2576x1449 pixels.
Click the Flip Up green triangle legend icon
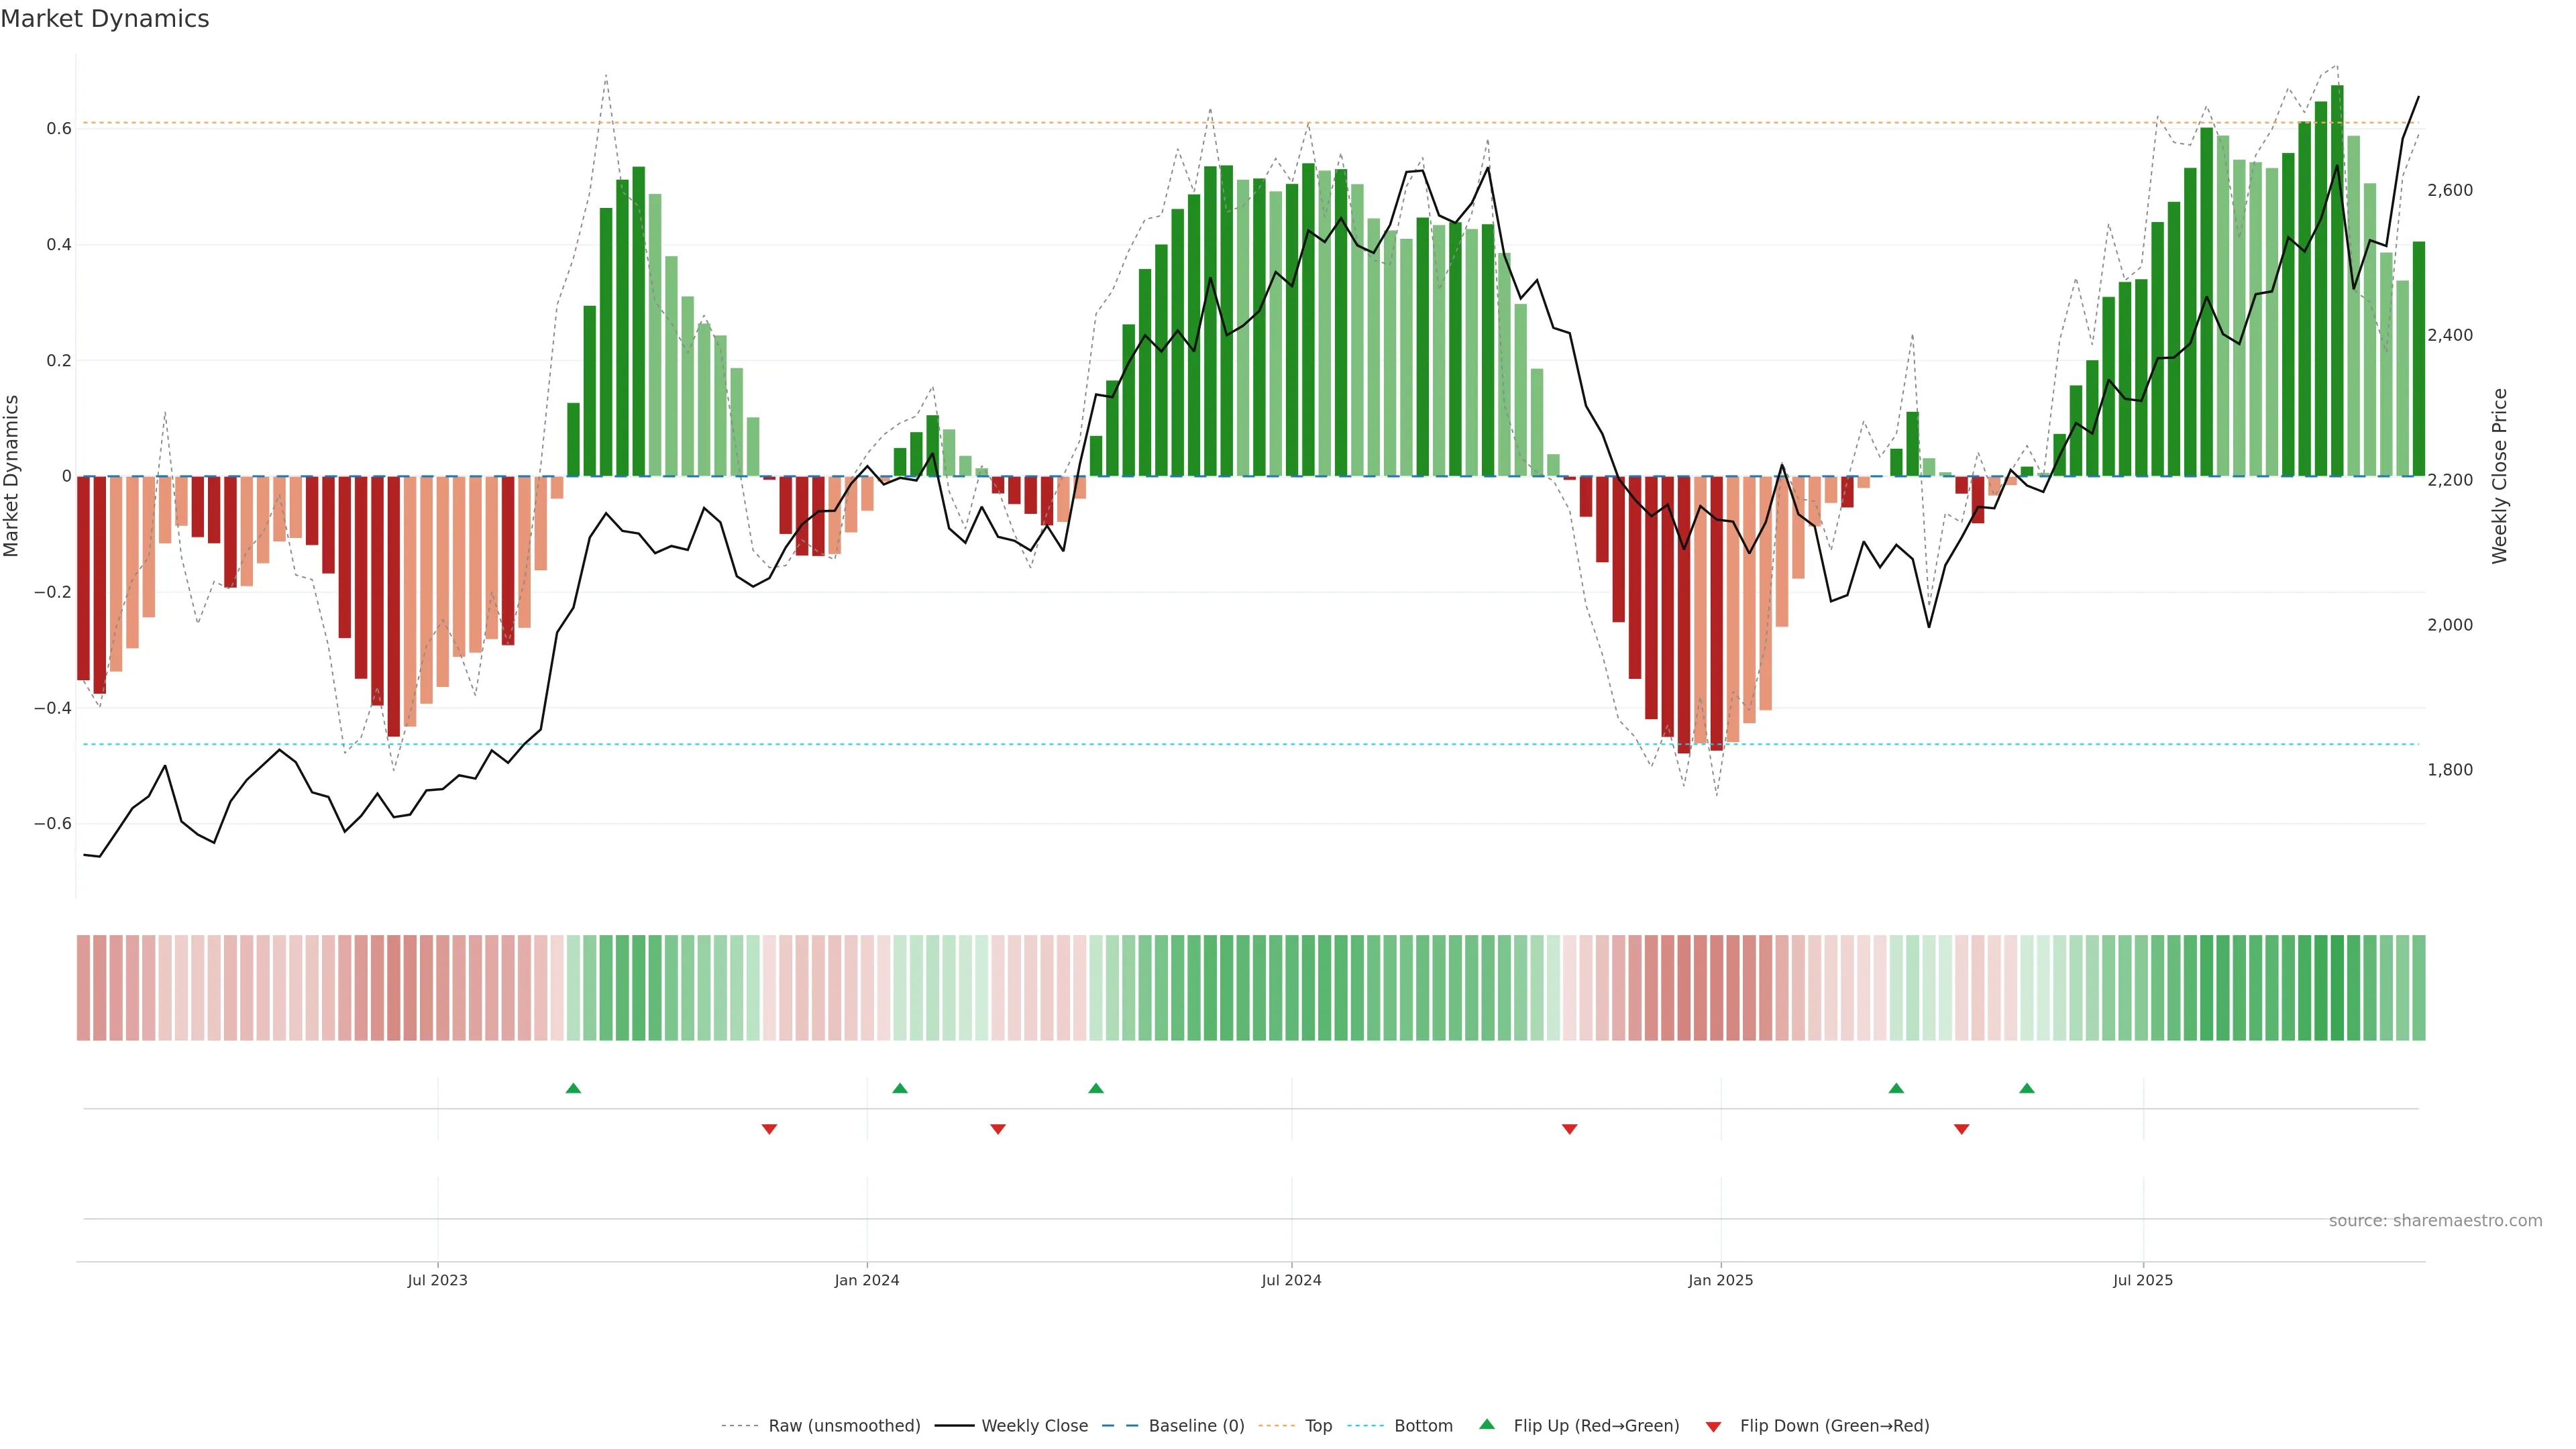pos(1487,1425)
